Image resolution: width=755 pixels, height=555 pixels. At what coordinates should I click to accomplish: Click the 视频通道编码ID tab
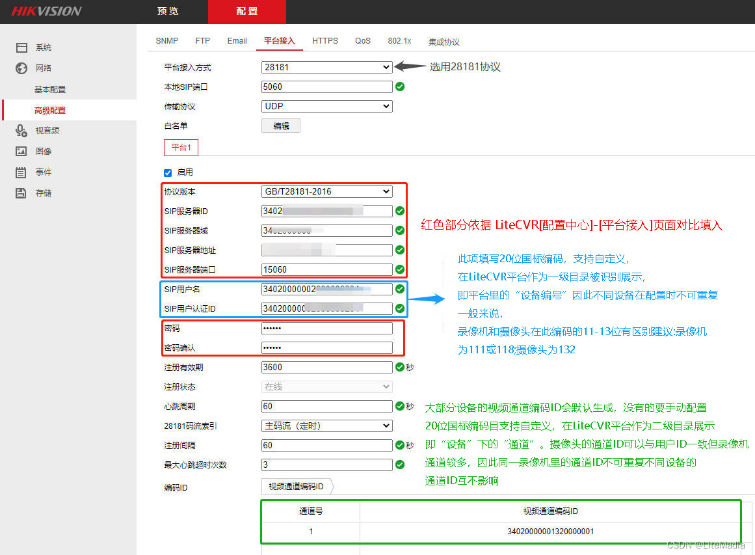tap(296, 487)
